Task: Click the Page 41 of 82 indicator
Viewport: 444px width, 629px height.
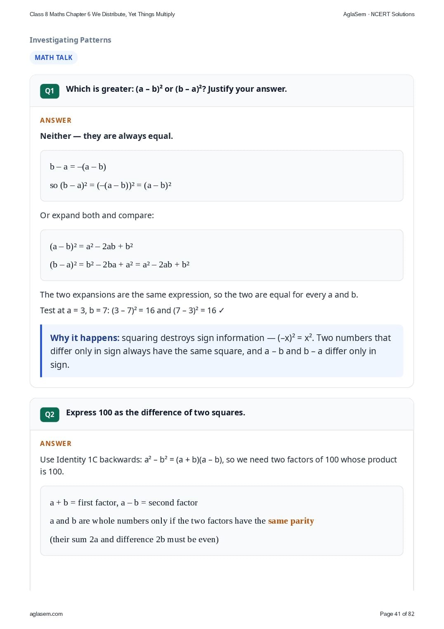Action: point(397,614)
